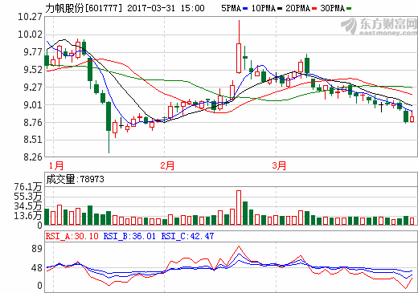Select the RSI_A:30.10 indicator value
Image resolution: width=418 pixels, height=293 pixels.
72,236
